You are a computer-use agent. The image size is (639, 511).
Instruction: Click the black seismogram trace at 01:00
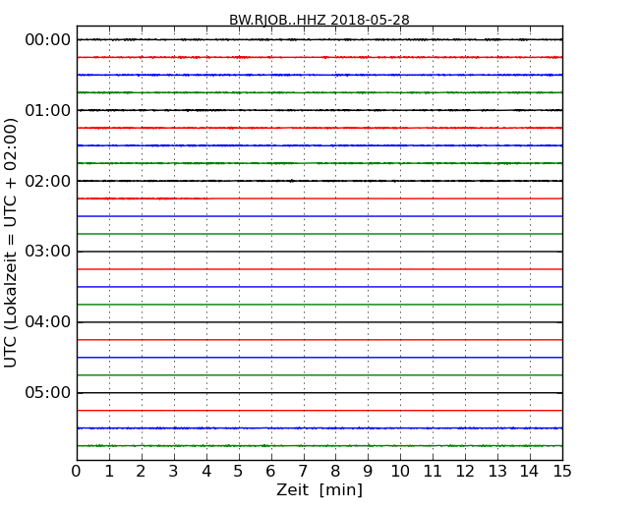tap(319, 110)
